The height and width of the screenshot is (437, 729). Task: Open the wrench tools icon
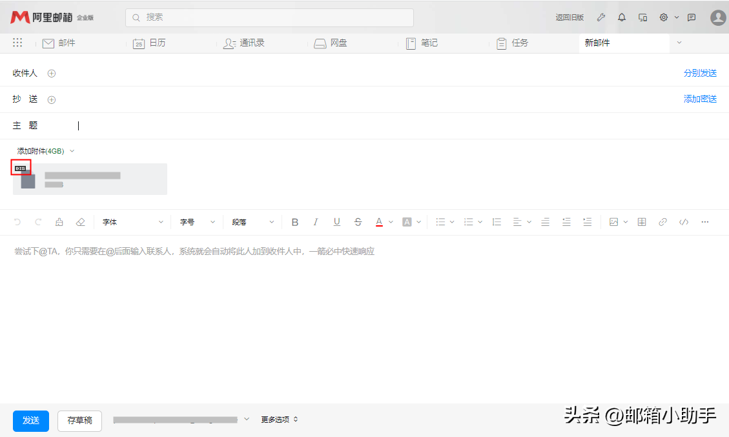[x=601, y=17]
